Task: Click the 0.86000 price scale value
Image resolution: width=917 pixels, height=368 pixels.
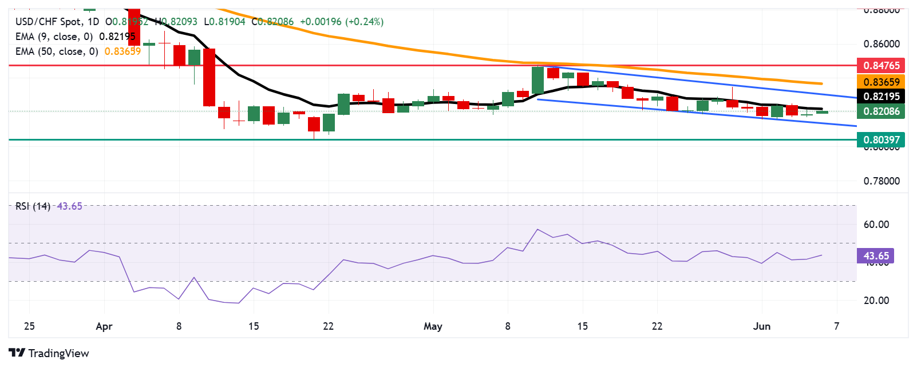Action: [x=882, y=44]
